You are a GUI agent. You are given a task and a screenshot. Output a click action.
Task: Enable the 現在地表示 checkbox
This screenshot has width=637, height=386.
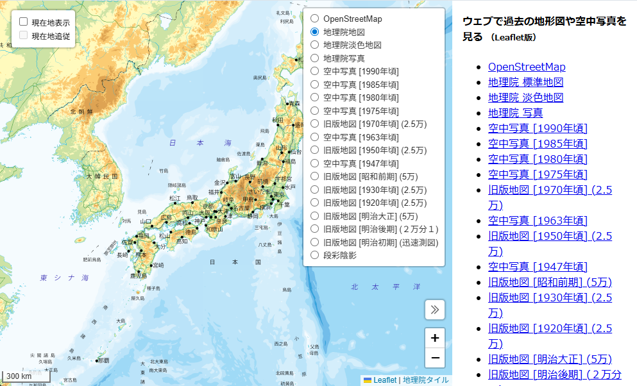click(x=24, y=22)
